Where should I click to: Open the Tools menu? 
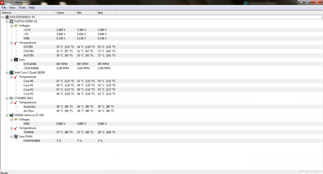(22, 8)
